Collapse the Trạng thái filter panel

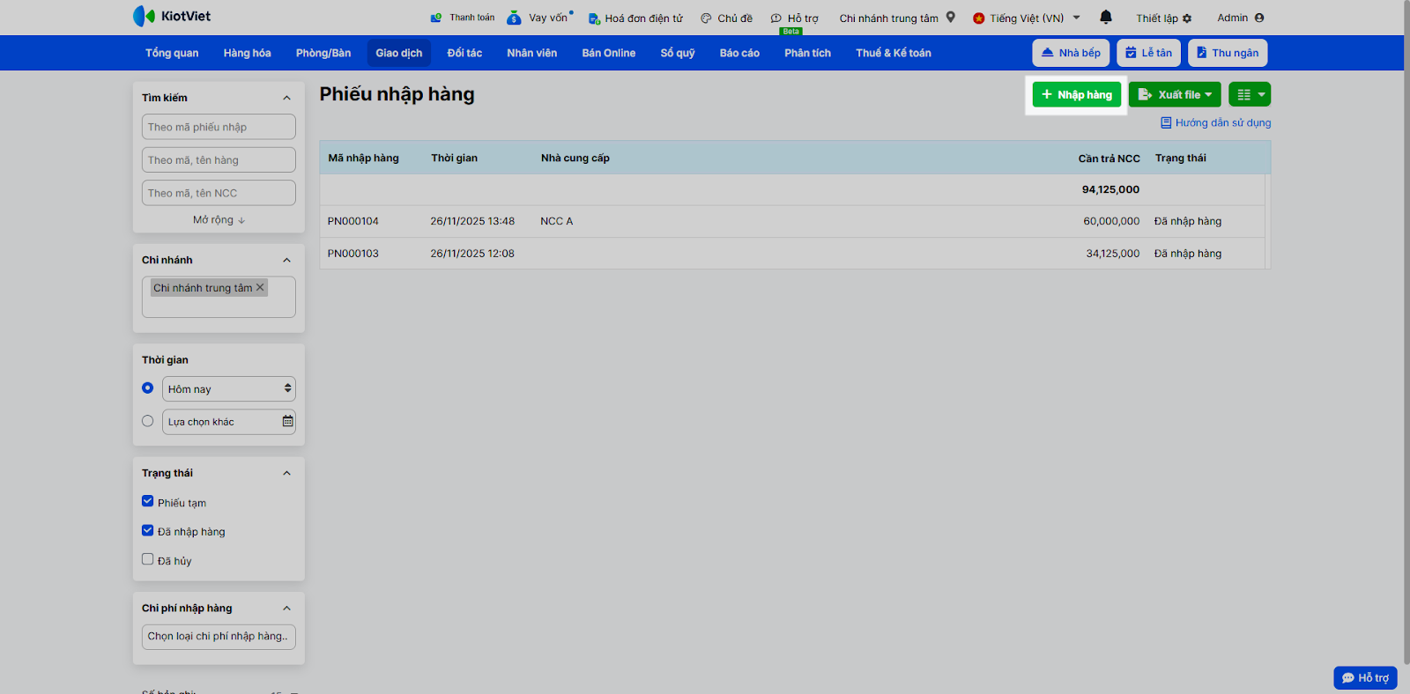coord(286,473)
